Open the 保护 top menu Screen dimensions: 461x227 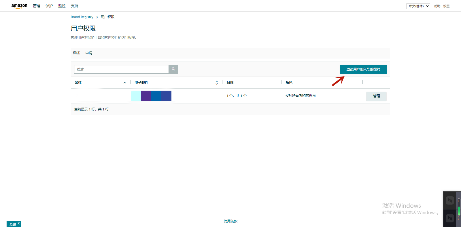click(x=49, y=6)
